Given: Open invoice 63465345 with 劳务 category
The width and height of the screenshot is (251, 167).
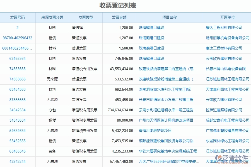Looking at the screenshot, I should [x=17, y=151].
